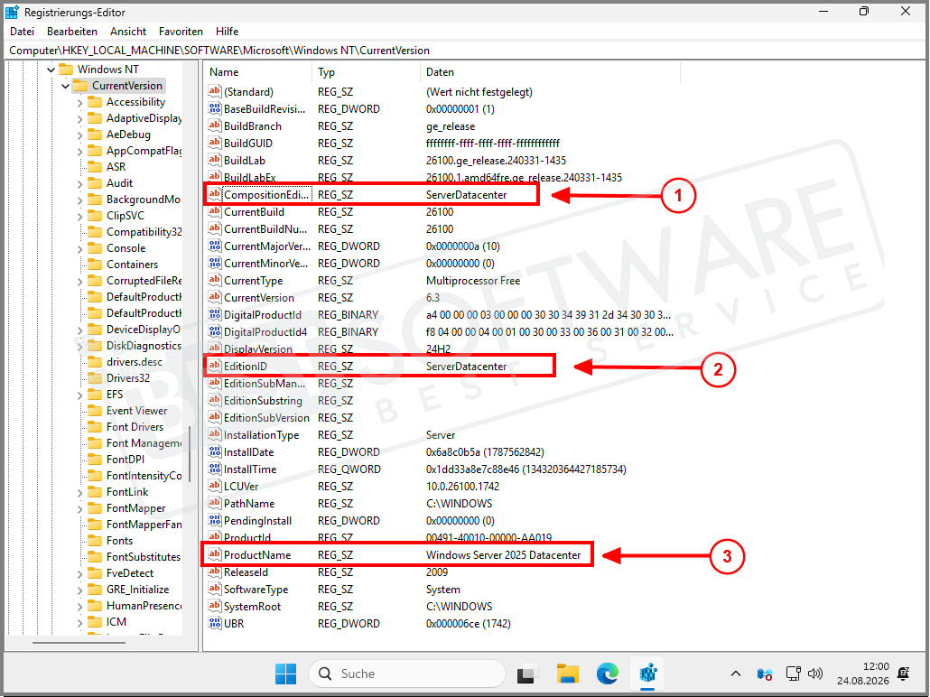
Task: Open File Explorer from the taskbar
Action: (x=568, y=674)
